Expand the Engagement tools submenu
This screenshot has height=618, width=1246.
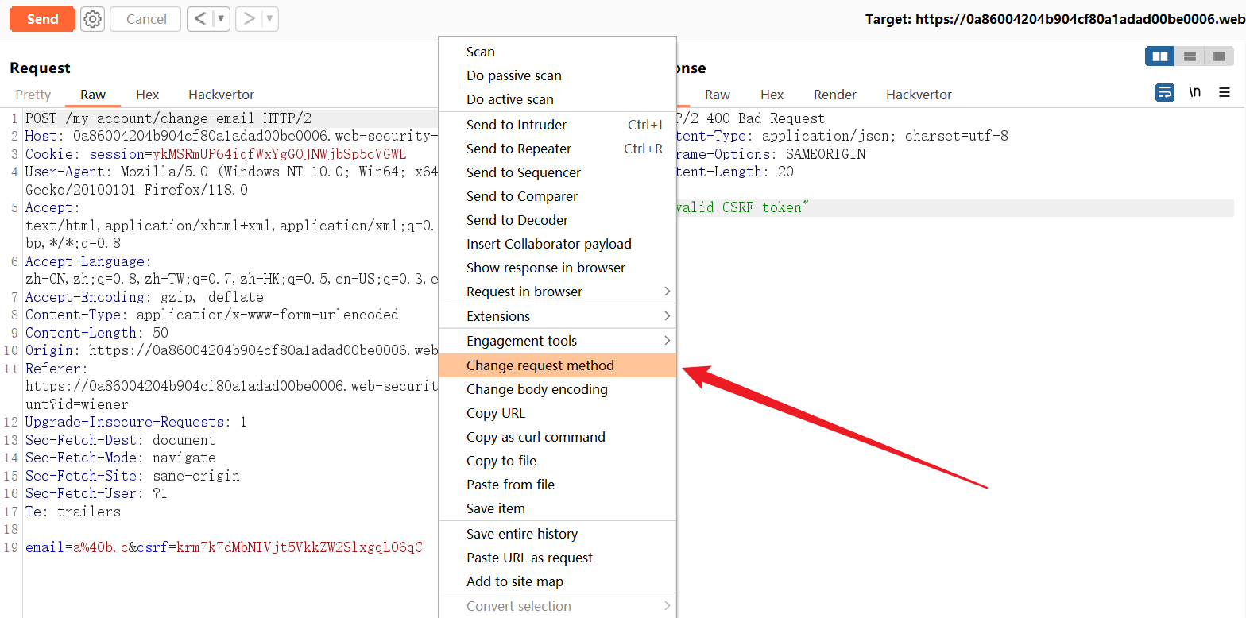coord(557,341)
